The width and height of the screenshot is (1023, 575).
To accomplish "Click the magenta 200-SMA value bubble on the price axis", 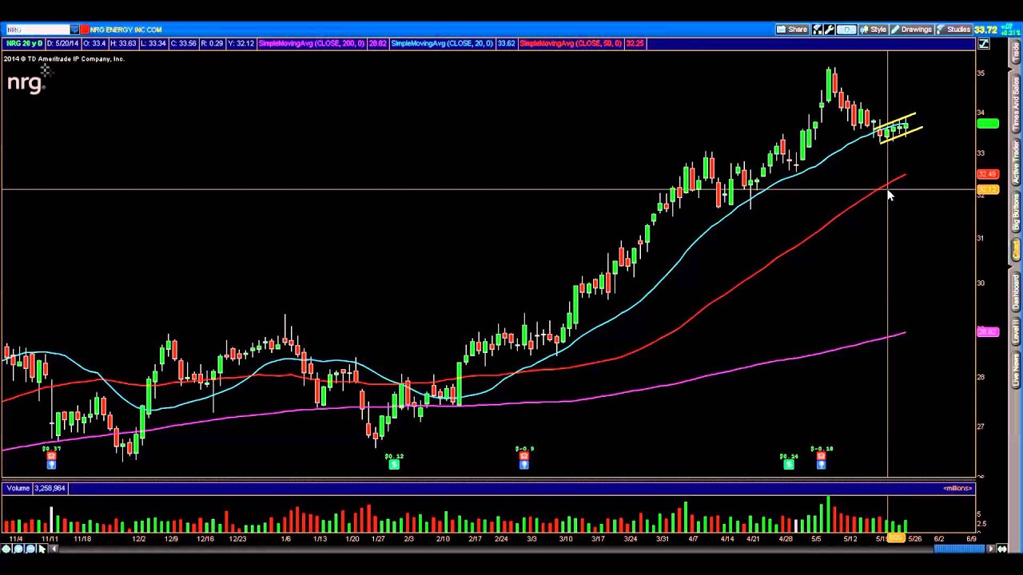I will [988, 331].
